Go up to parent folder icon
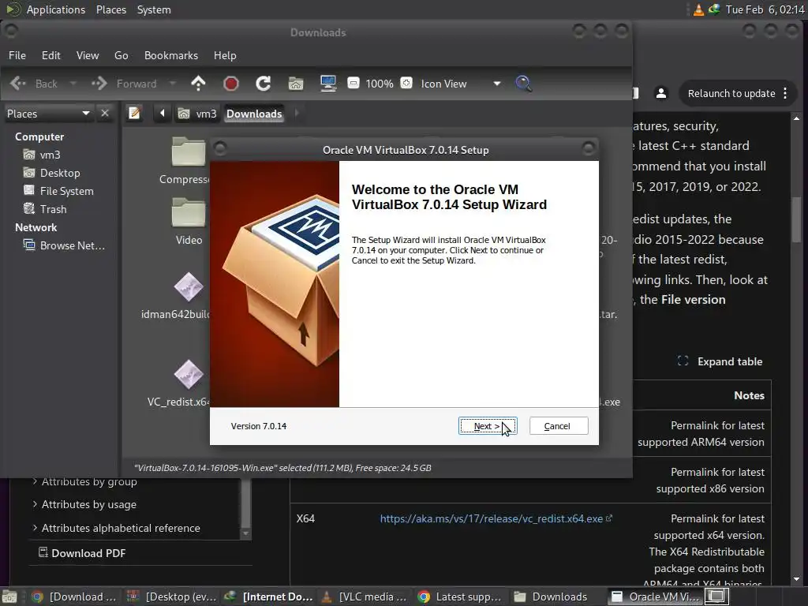808x606 pixels. tap(198, 84)
